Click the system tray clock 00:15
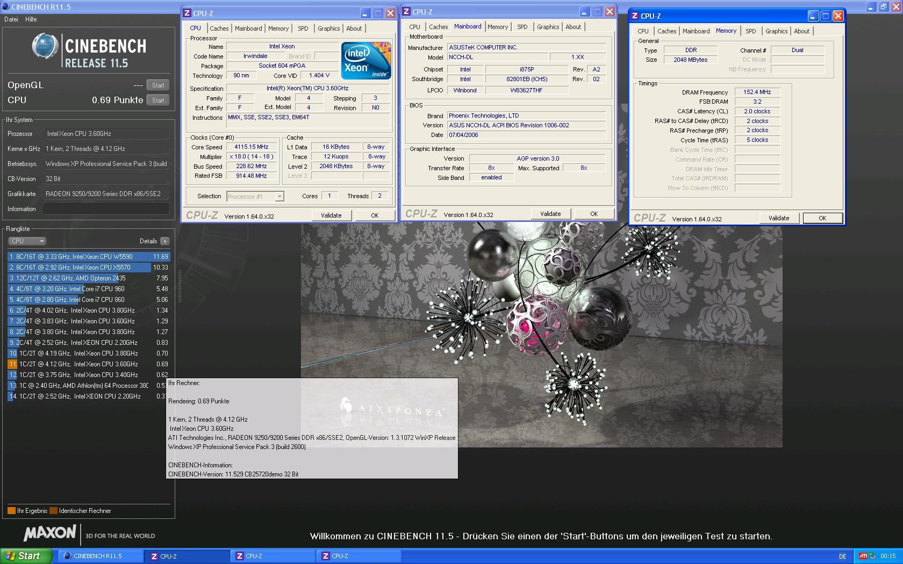This screenshot has width=903, height=564. (x=888, y=556)
